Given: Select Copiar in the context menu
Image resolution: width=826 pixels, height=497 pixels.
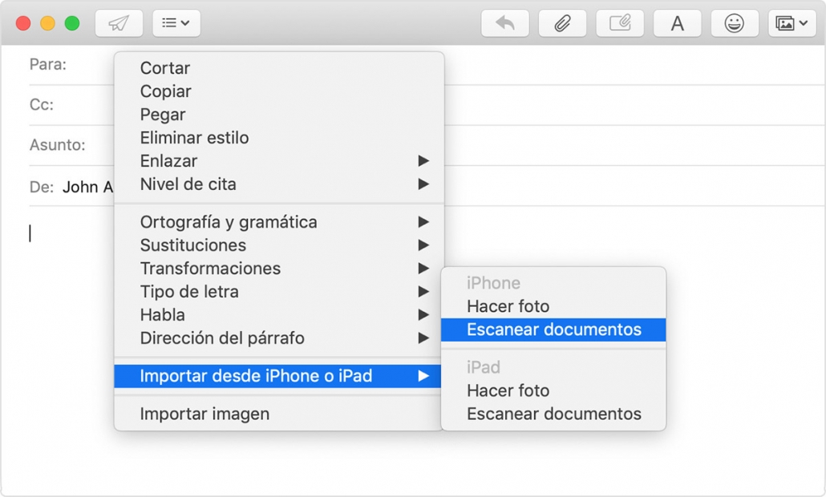Looking at the screenshot, I should coord(166,91).
